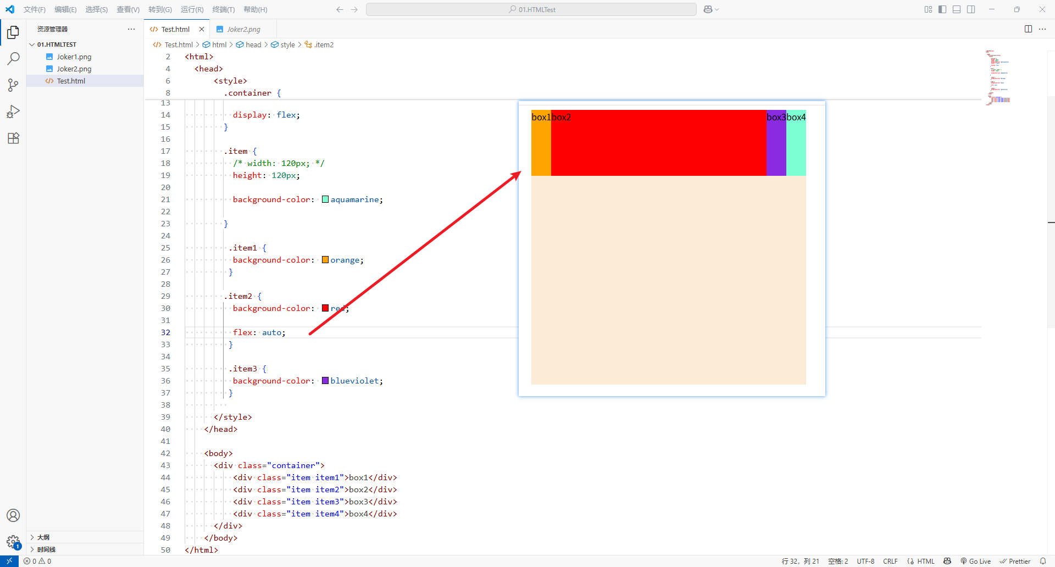This screenshot has width=1055, height=567.
Task: Open the Manage gear settings icon
Action: 13,542
